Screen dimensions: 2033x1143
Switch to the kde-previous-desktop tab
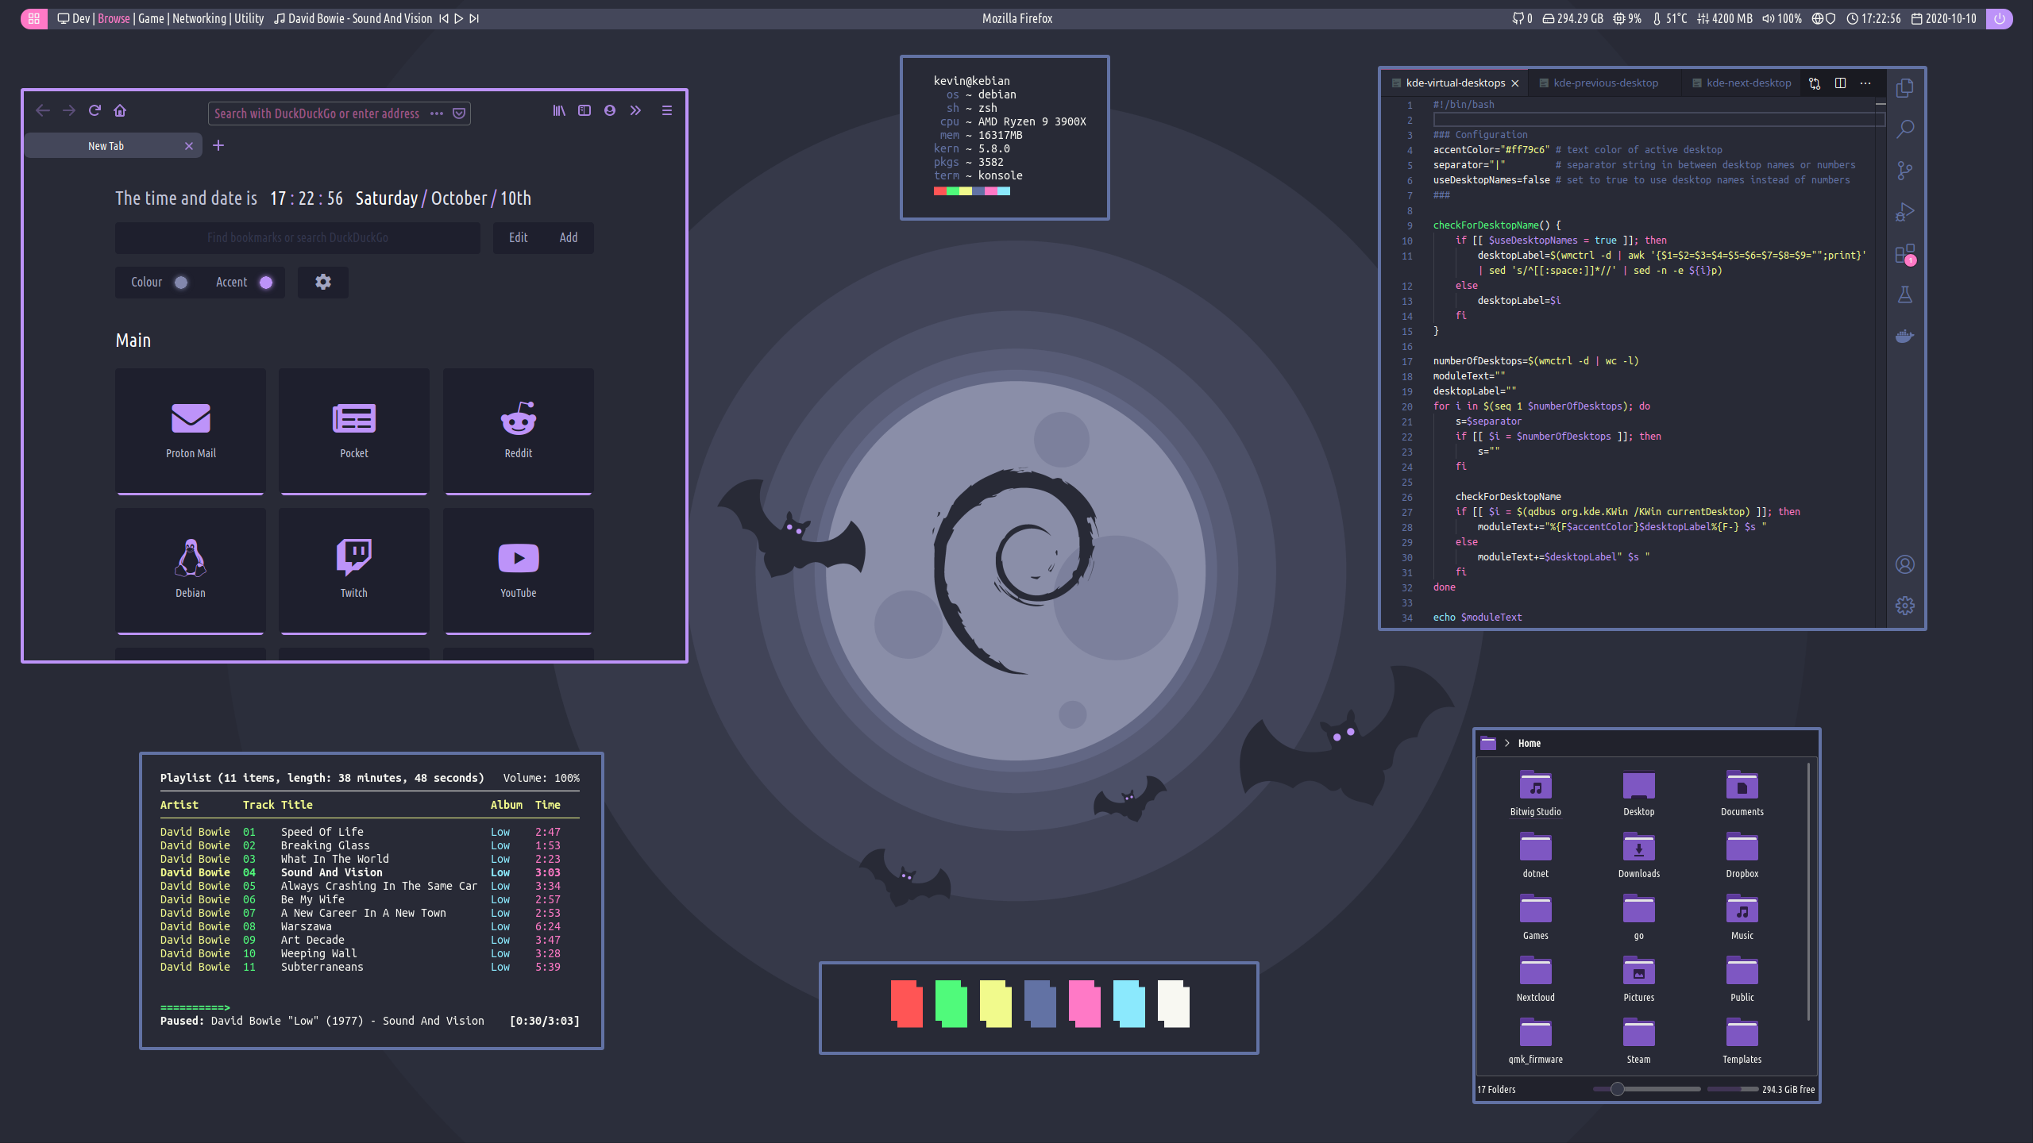1605,83
